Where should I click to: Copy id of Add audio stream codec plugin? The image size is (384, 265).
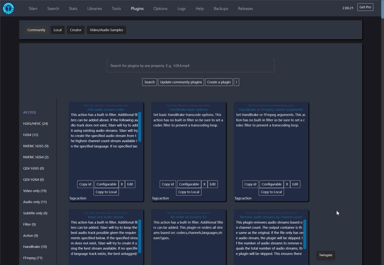(x=85, y=184)
